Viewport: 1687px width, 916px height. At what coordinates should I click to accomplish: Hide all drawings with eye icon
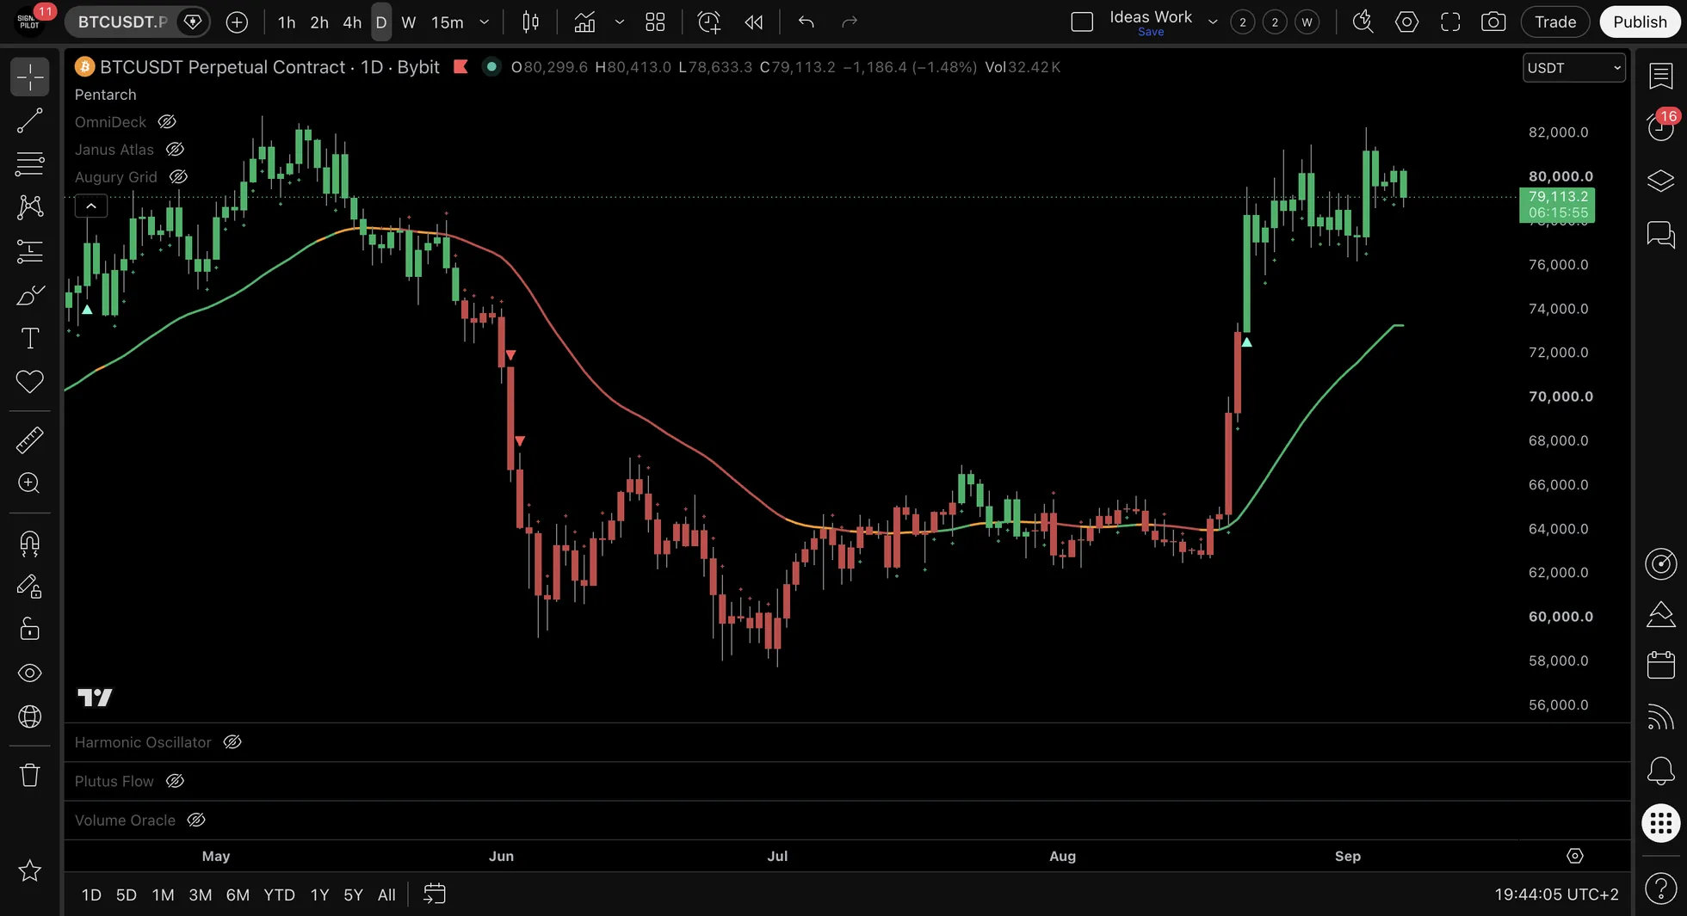(30, 673)
